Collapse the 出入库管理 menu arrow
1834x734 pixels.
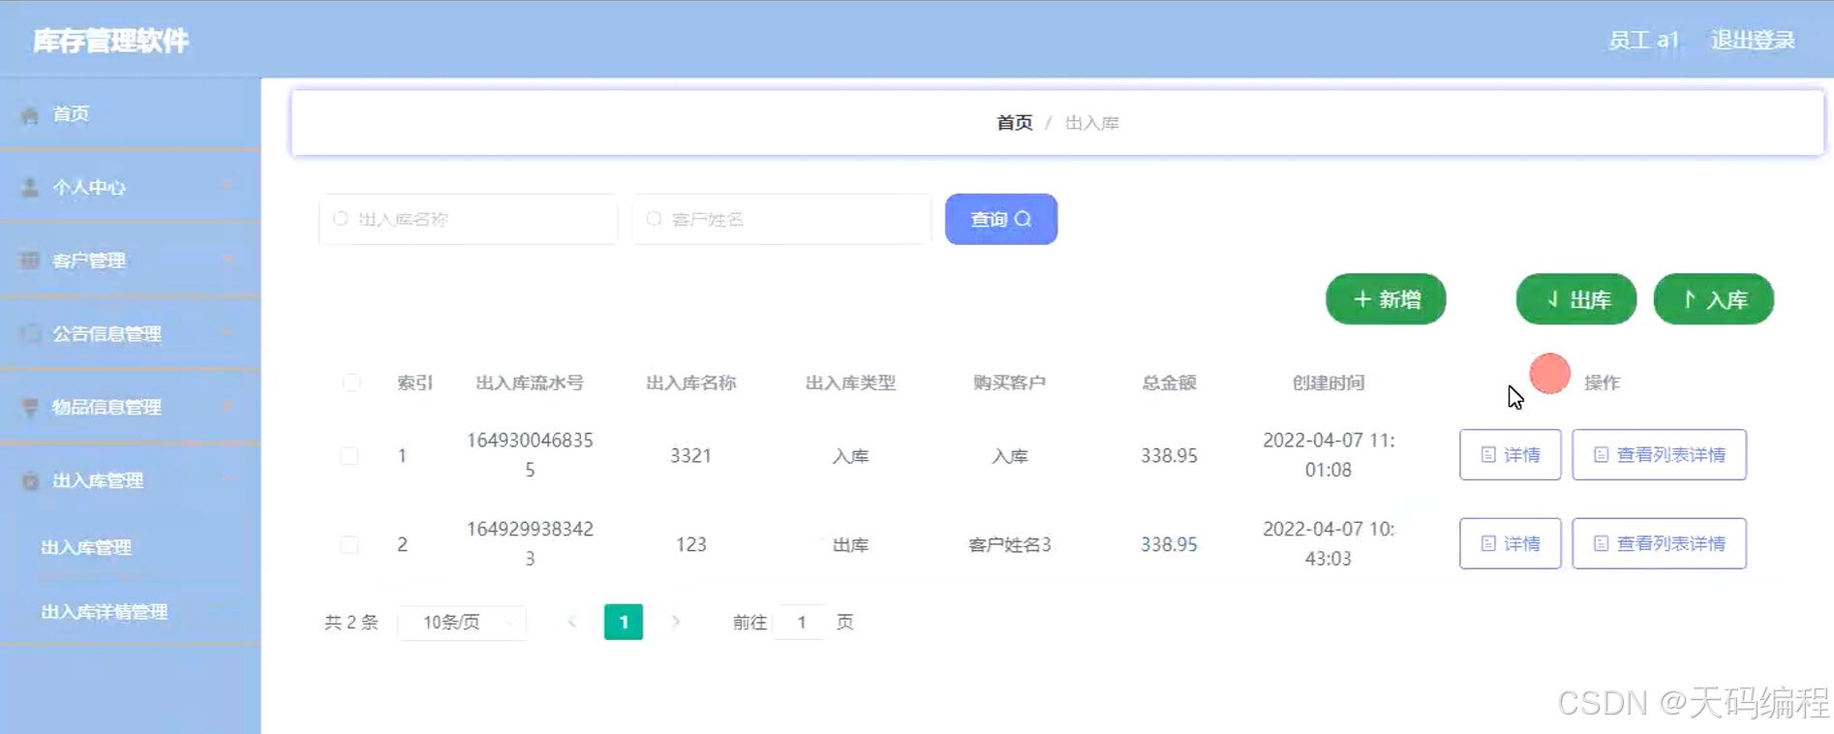(x=228, y=479)
